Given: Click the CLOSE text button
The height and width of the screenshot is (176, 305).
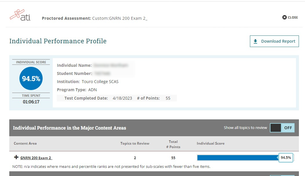Looking at the screenshot, I should tap(293, 17).
